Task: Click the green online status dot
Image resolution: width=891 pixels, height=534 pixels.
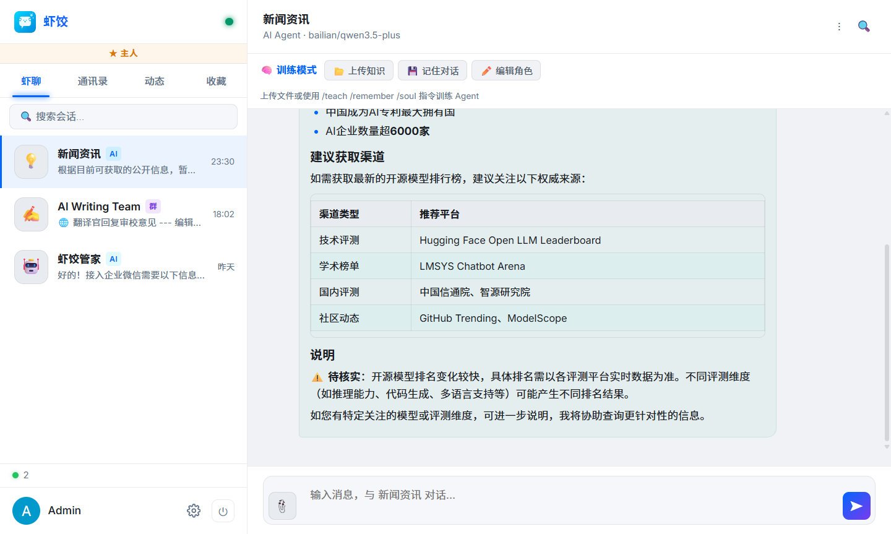Action: point(229,22)
